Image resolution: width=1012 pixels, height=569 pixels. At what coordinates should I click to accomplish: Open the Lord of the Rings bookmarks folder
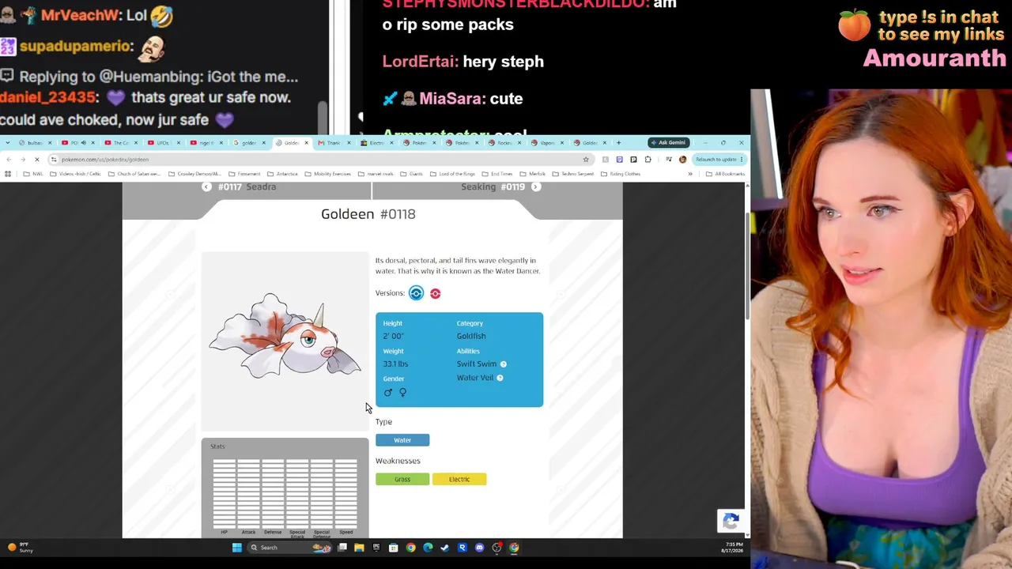[x=453, y=174]
